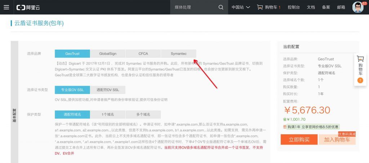This screenshot has height=163, width=369.
Task: Open the hamburger menu icon
Action: [x=6, y=7]
